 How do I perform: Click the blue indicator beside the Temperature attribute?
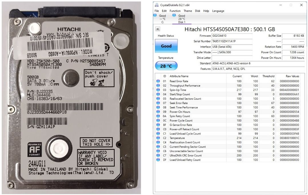pos(158,138)
